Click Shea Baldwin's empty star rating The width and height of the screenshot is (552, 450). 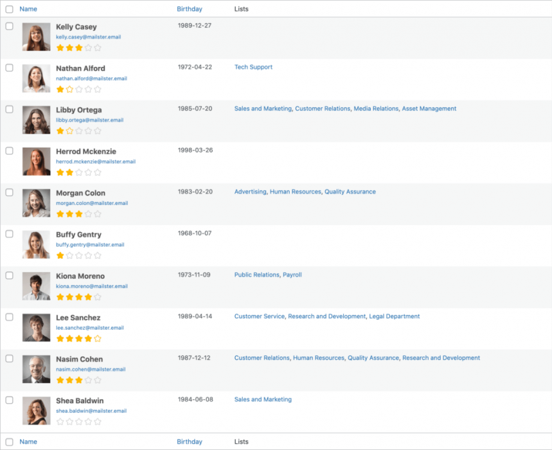click(x=79, y=422)
